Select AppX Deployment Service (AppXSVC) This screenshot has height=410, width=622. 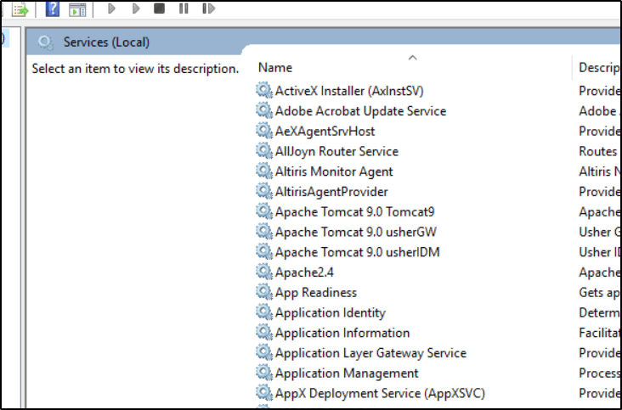pos(380,394)
